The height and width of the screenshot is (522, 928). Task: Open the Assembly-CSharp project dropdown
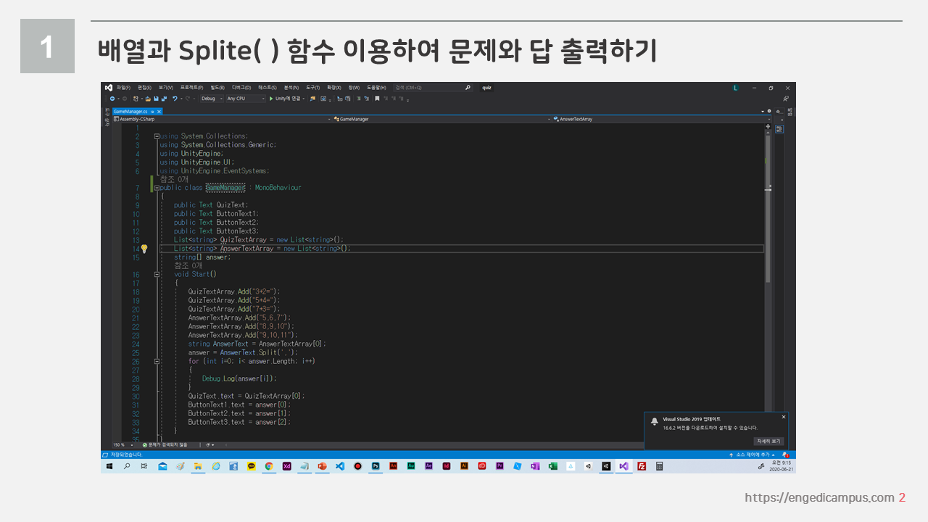(x=221, y=119)
